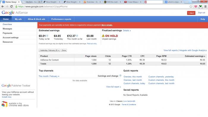Click the €0.88 Last month earnings value
The image size is (208, 117).
(x=90, y=36)
